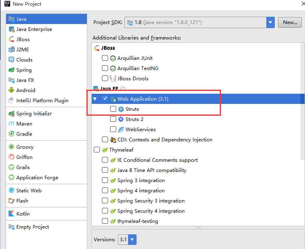Select the Java project type icon

[11, 19]
